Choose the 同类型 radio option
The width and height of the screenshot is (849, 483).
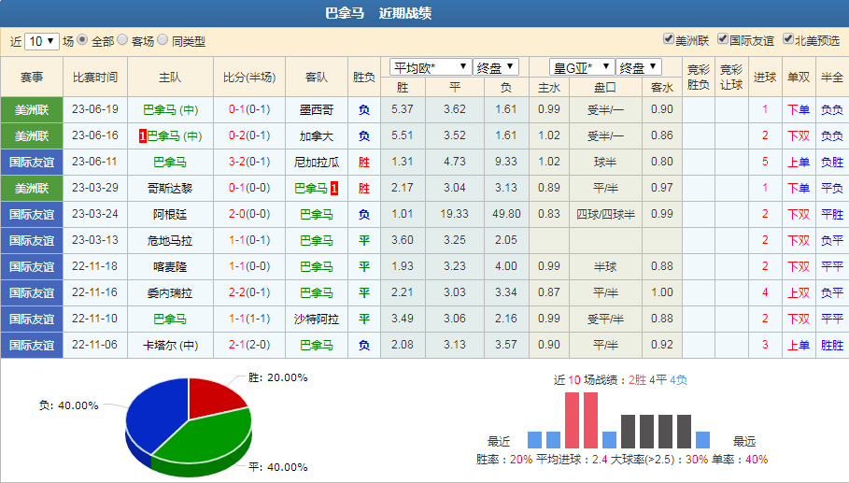coord(163,40)
